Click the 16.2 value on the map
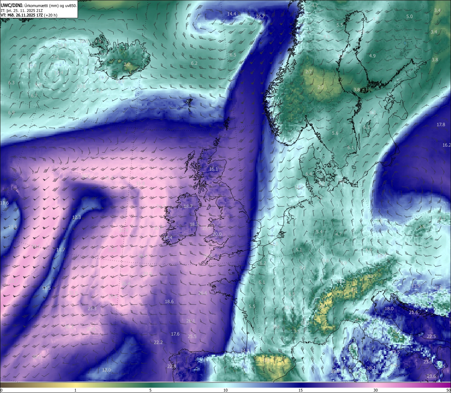451x393 pixels. pyautogui.click(x=446, y=145)
